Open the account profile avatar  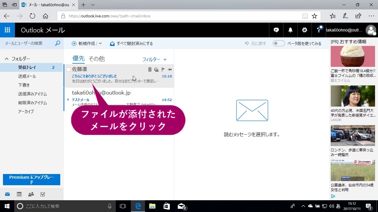[371, 30]
